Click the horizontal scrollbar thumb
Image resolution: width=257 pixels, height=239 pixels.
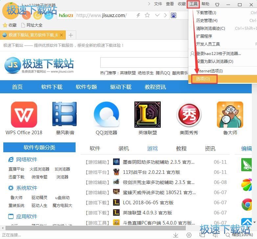coord(96,228)
